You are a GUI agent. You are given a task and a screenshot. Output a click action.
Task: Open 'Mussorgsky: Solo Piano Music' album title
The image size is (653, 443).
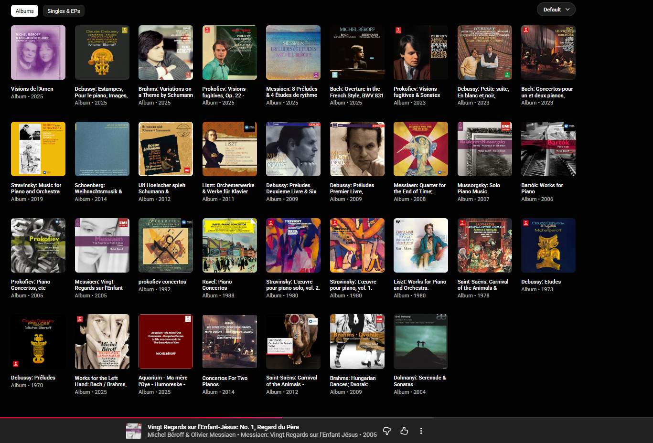tap(479, 189)
